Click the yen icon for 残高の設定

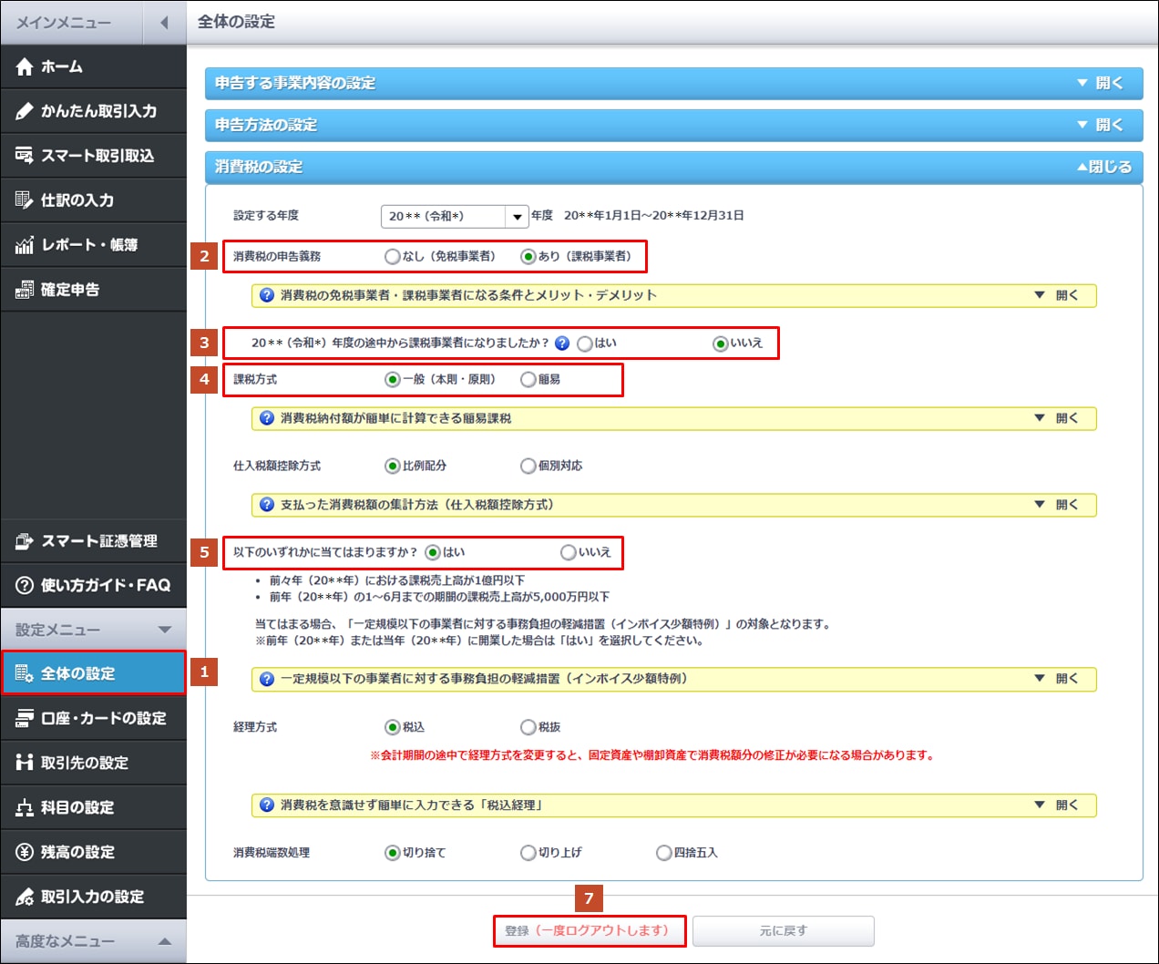click(x=25, y=852)
